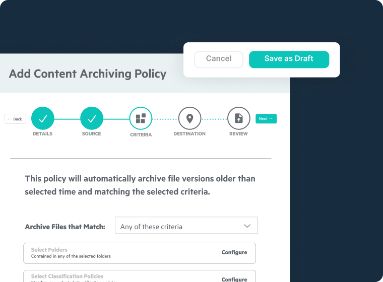Click Save as Draft
This screenshot has height=282, width=383.
coord(289,59)
